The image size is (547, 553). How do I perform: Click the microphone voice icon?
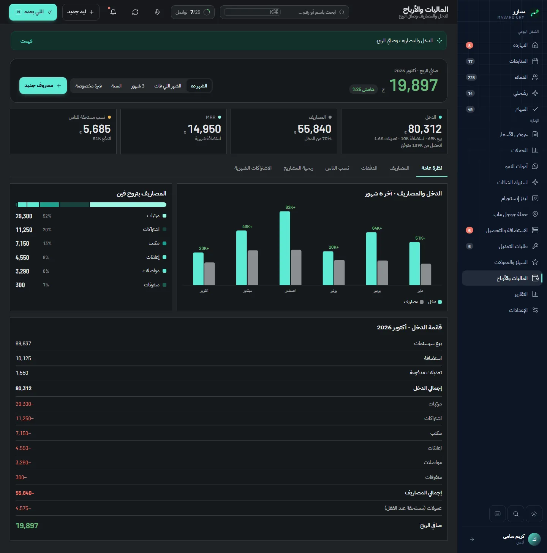tap(157, 12)
